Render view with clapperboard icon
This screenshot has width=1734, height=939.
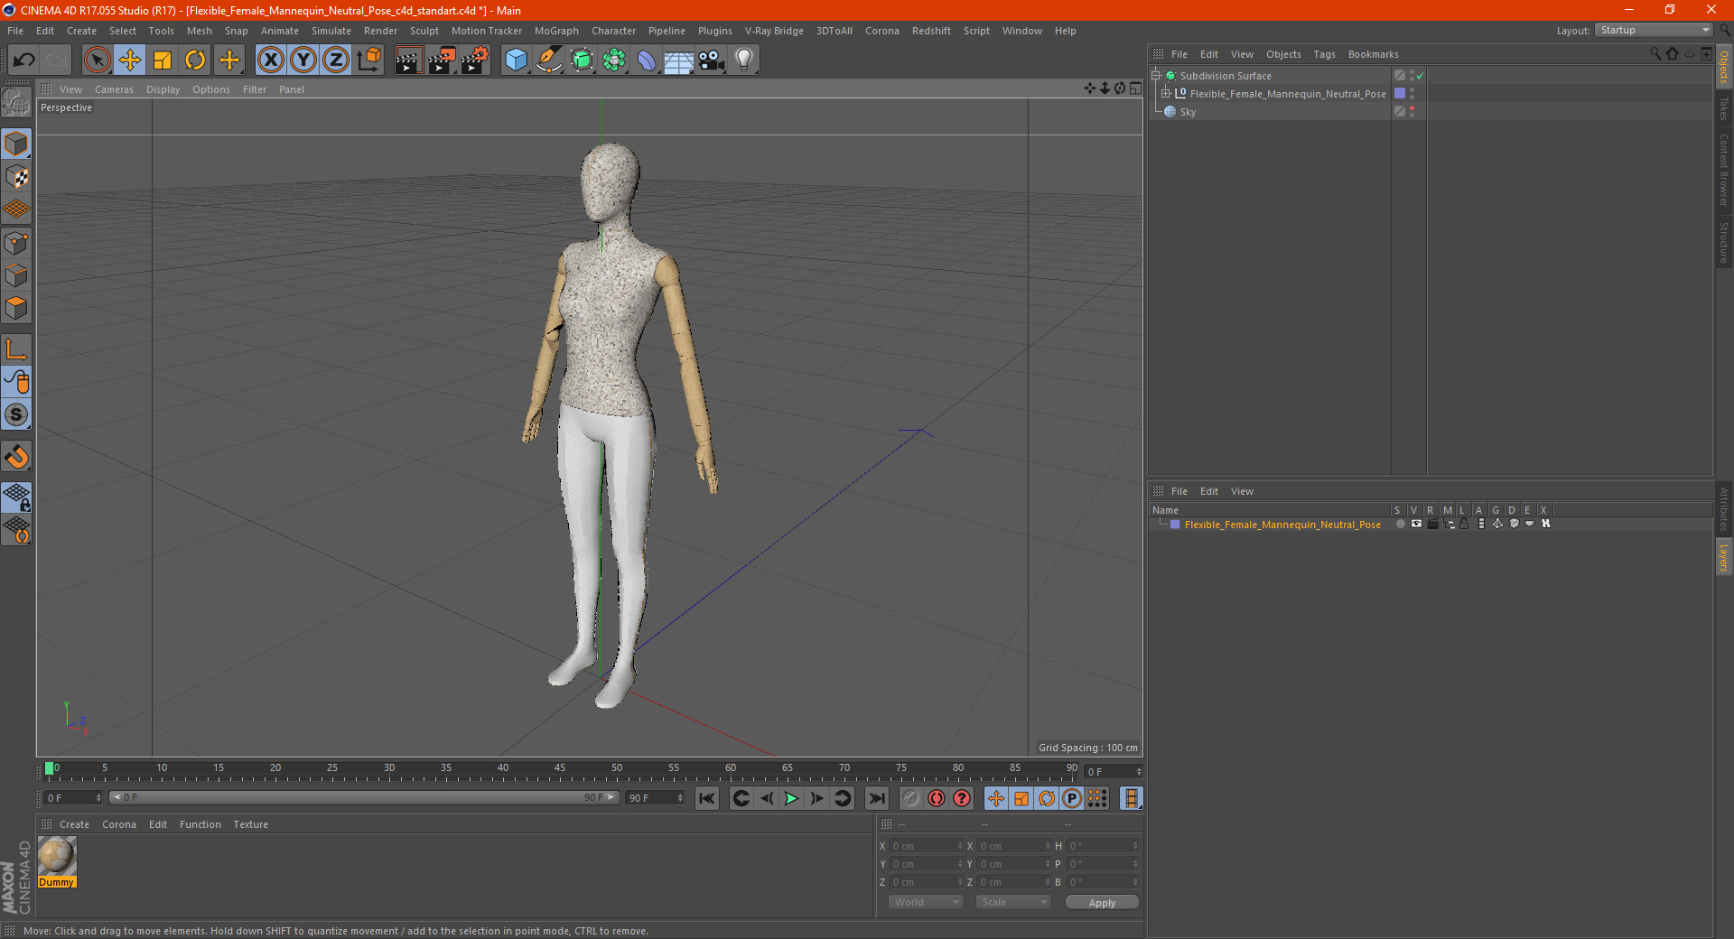(x=408, y=60)
